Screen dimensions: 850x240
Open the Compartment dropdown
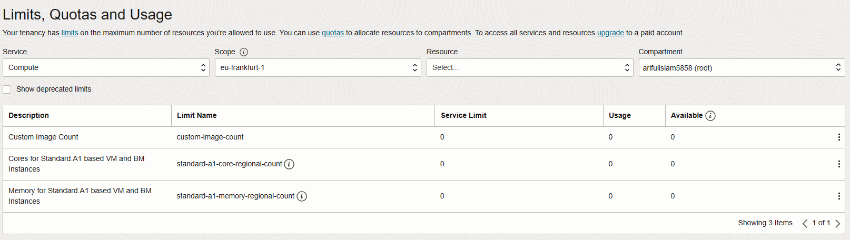(742, 67)
